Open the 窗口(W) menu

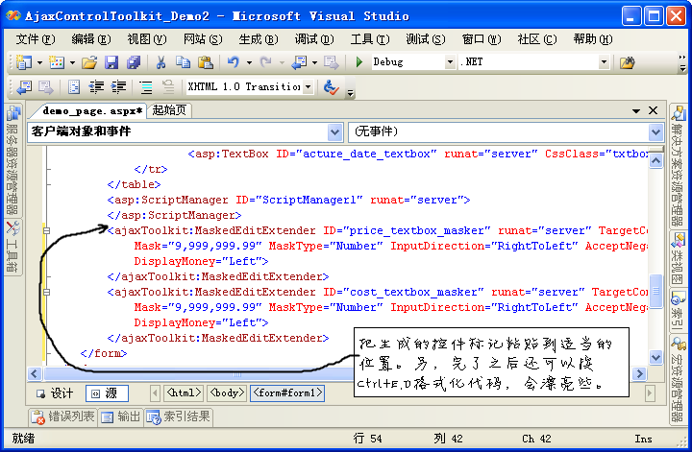click(x=482, y=39)
